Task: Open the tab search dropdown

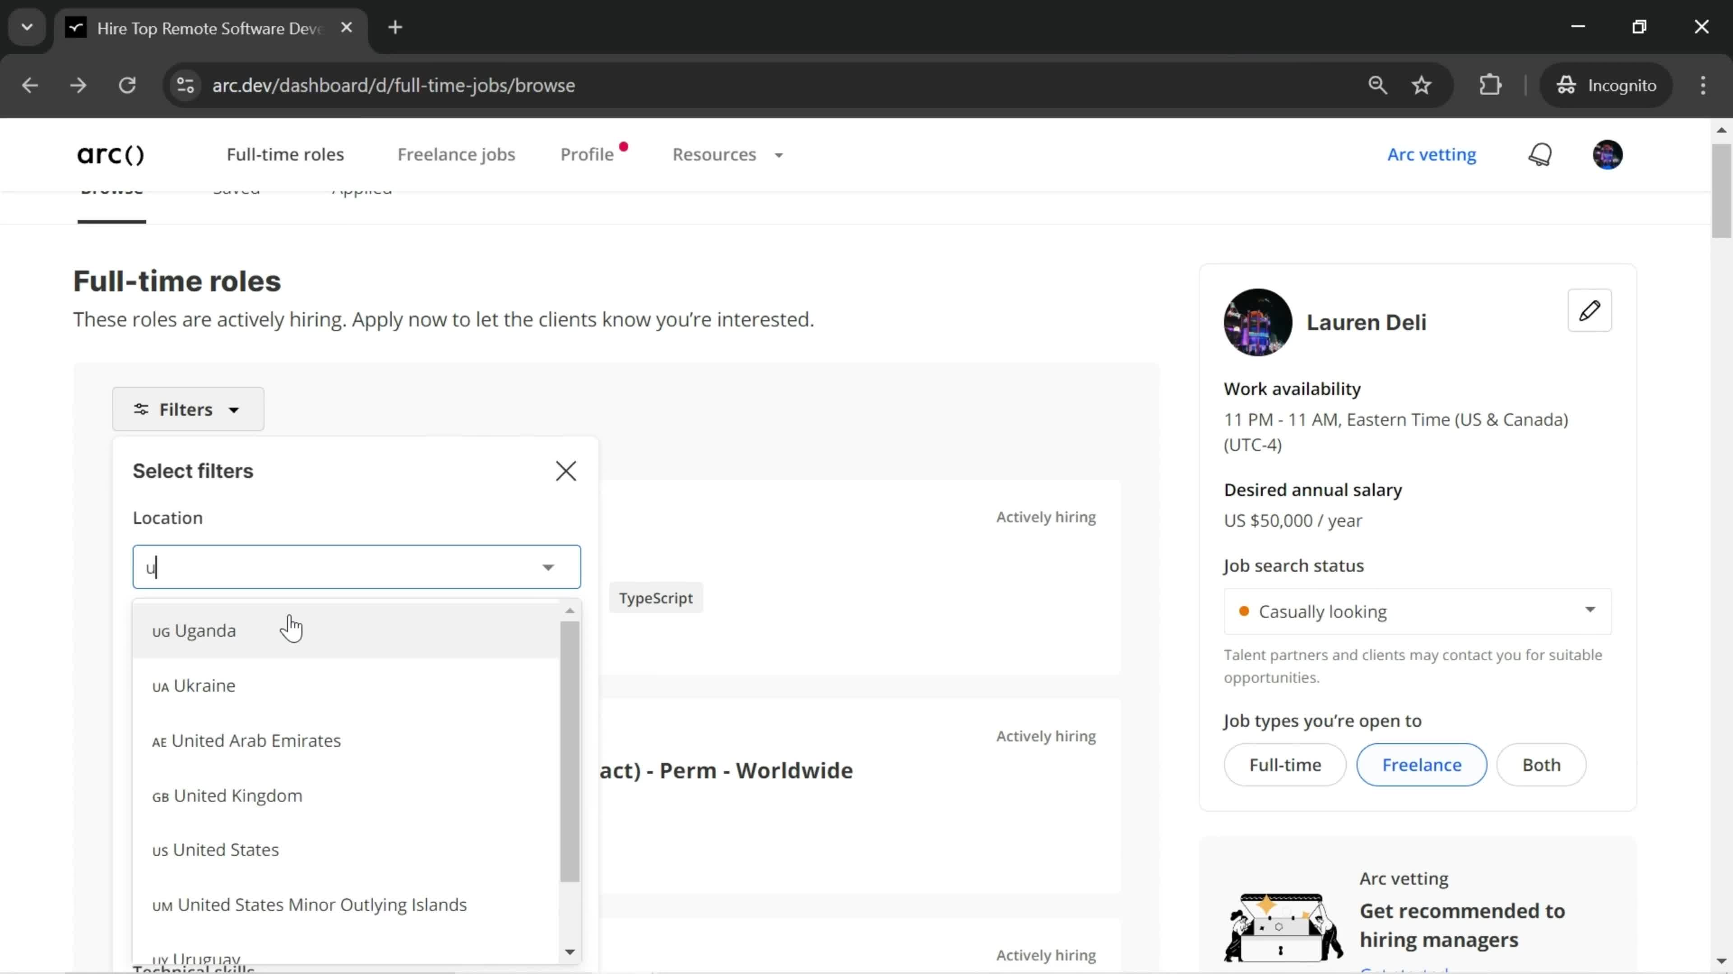Action: pyautogui.click(x=27, y=28)
